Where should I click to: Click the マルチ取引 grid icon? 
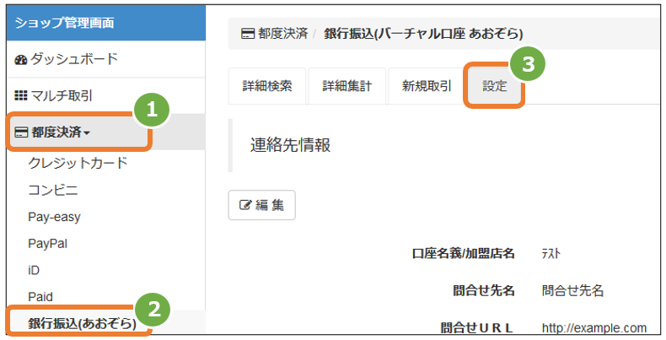pos(20,95)
